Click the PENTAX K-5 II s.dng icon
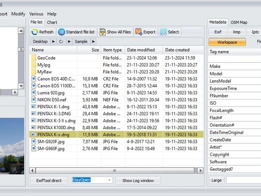Screen dimensions: 261x196 [x=34, y=120]
